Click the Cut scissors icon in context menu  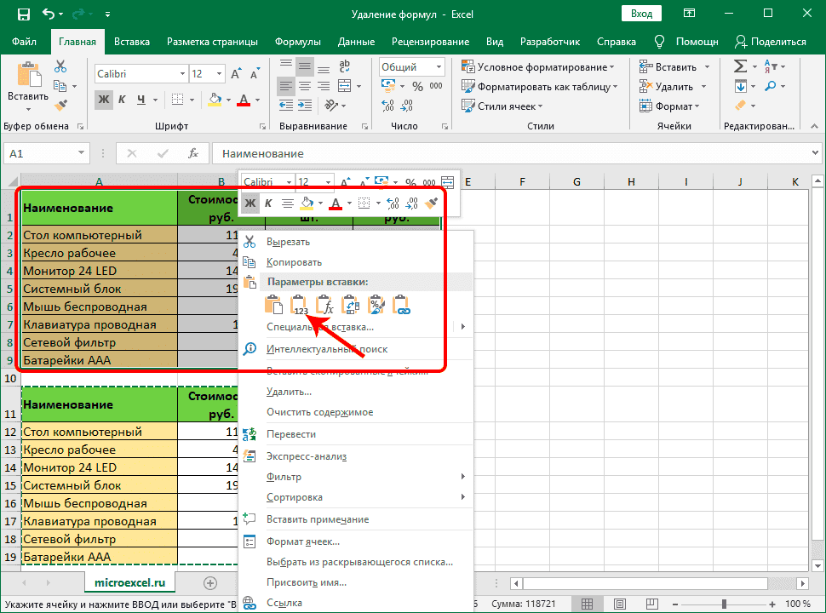pyautogui.click(x=250, y=241)
